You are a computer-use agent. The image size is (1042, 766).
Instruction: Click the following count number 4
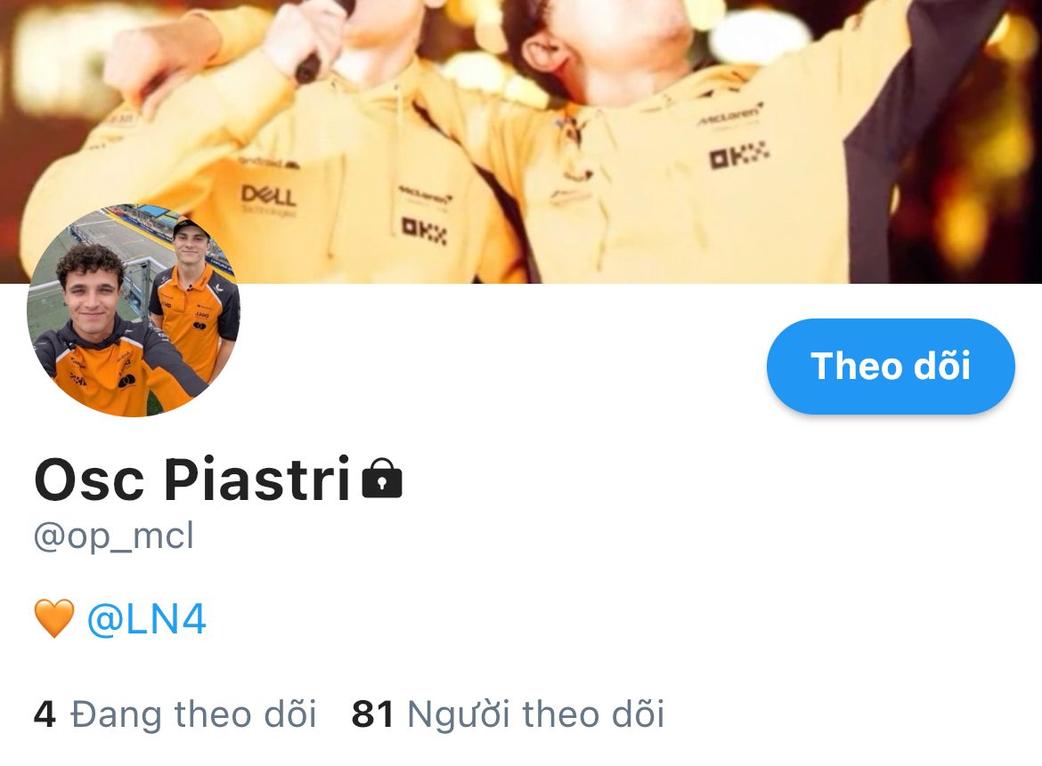45,714
